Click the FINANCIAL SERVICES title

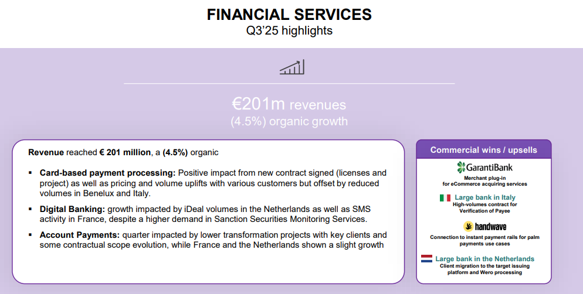289,15
